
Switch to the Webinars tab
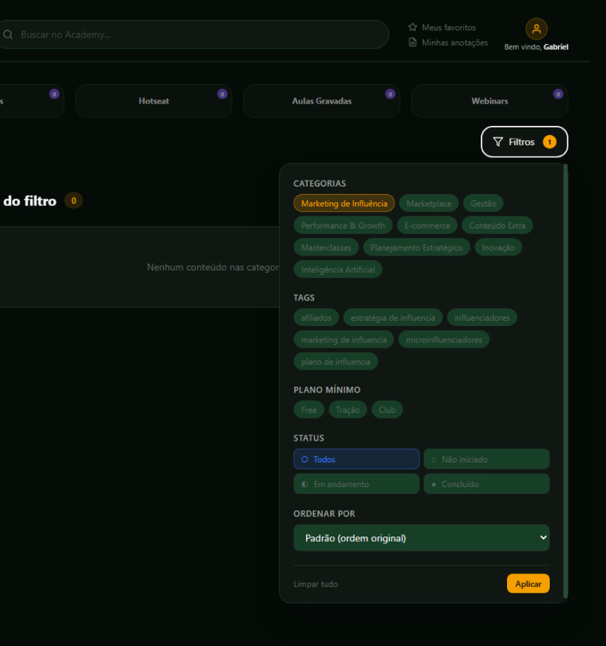[x=490, y=101]
